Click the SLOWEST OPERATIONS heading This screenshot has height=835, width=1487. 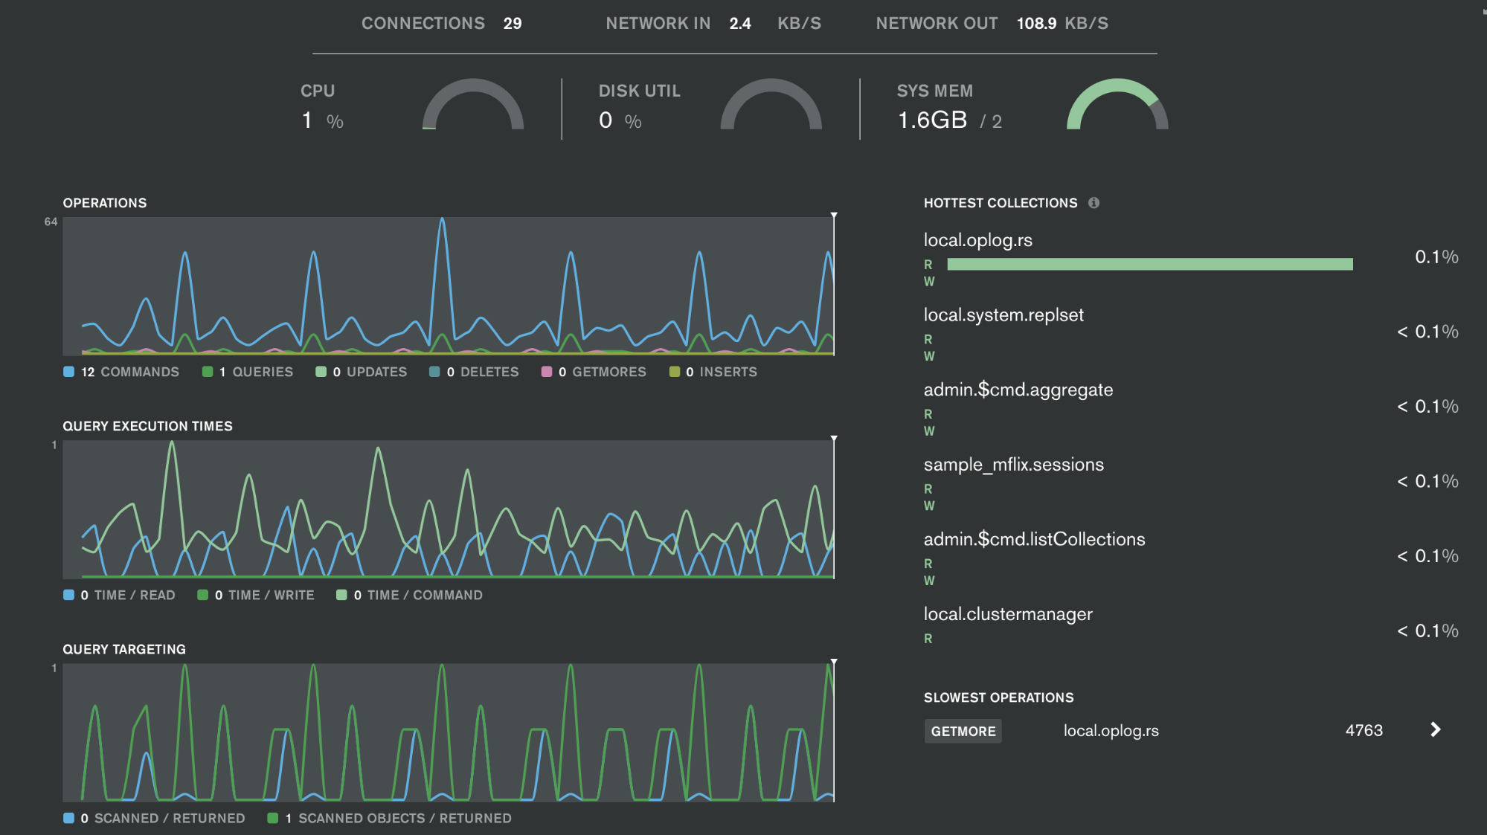999,697
